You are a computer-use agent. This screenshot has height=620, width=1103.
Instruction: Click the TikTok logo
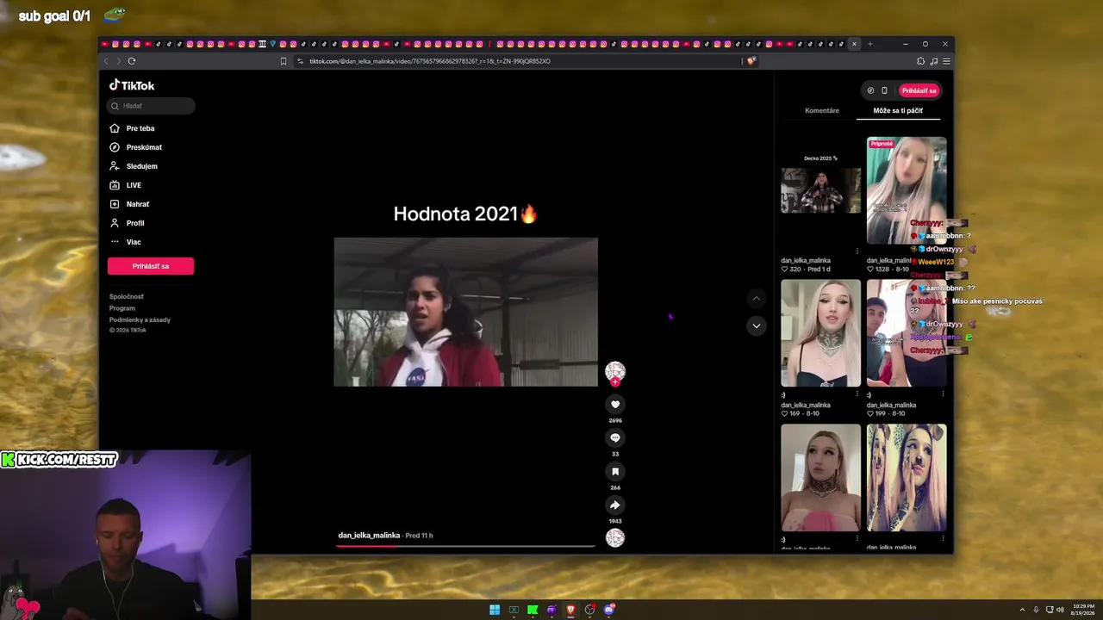click(x=132, y=85)
